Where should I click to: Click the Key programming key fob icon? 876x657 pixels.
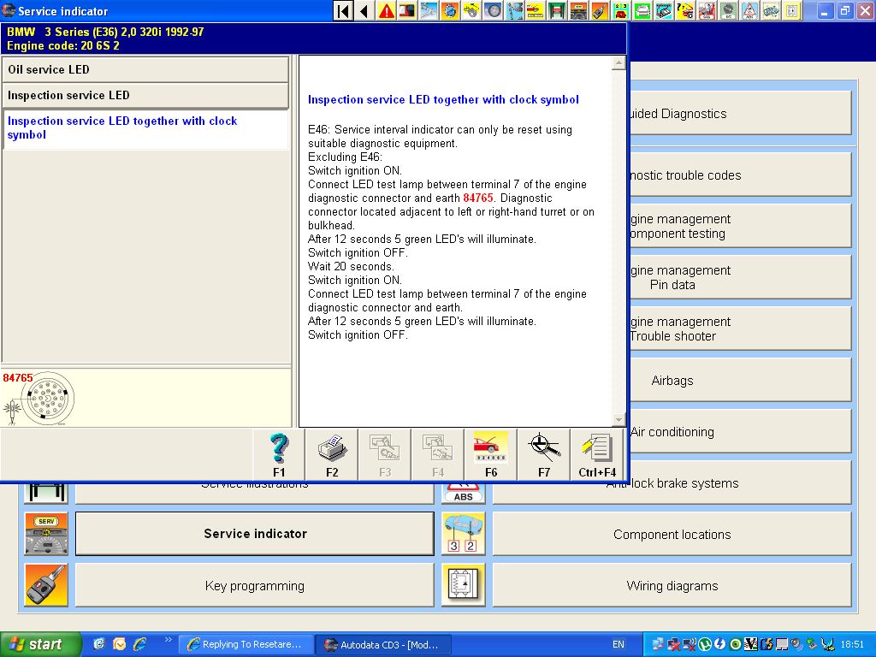(x=45, y=585)
